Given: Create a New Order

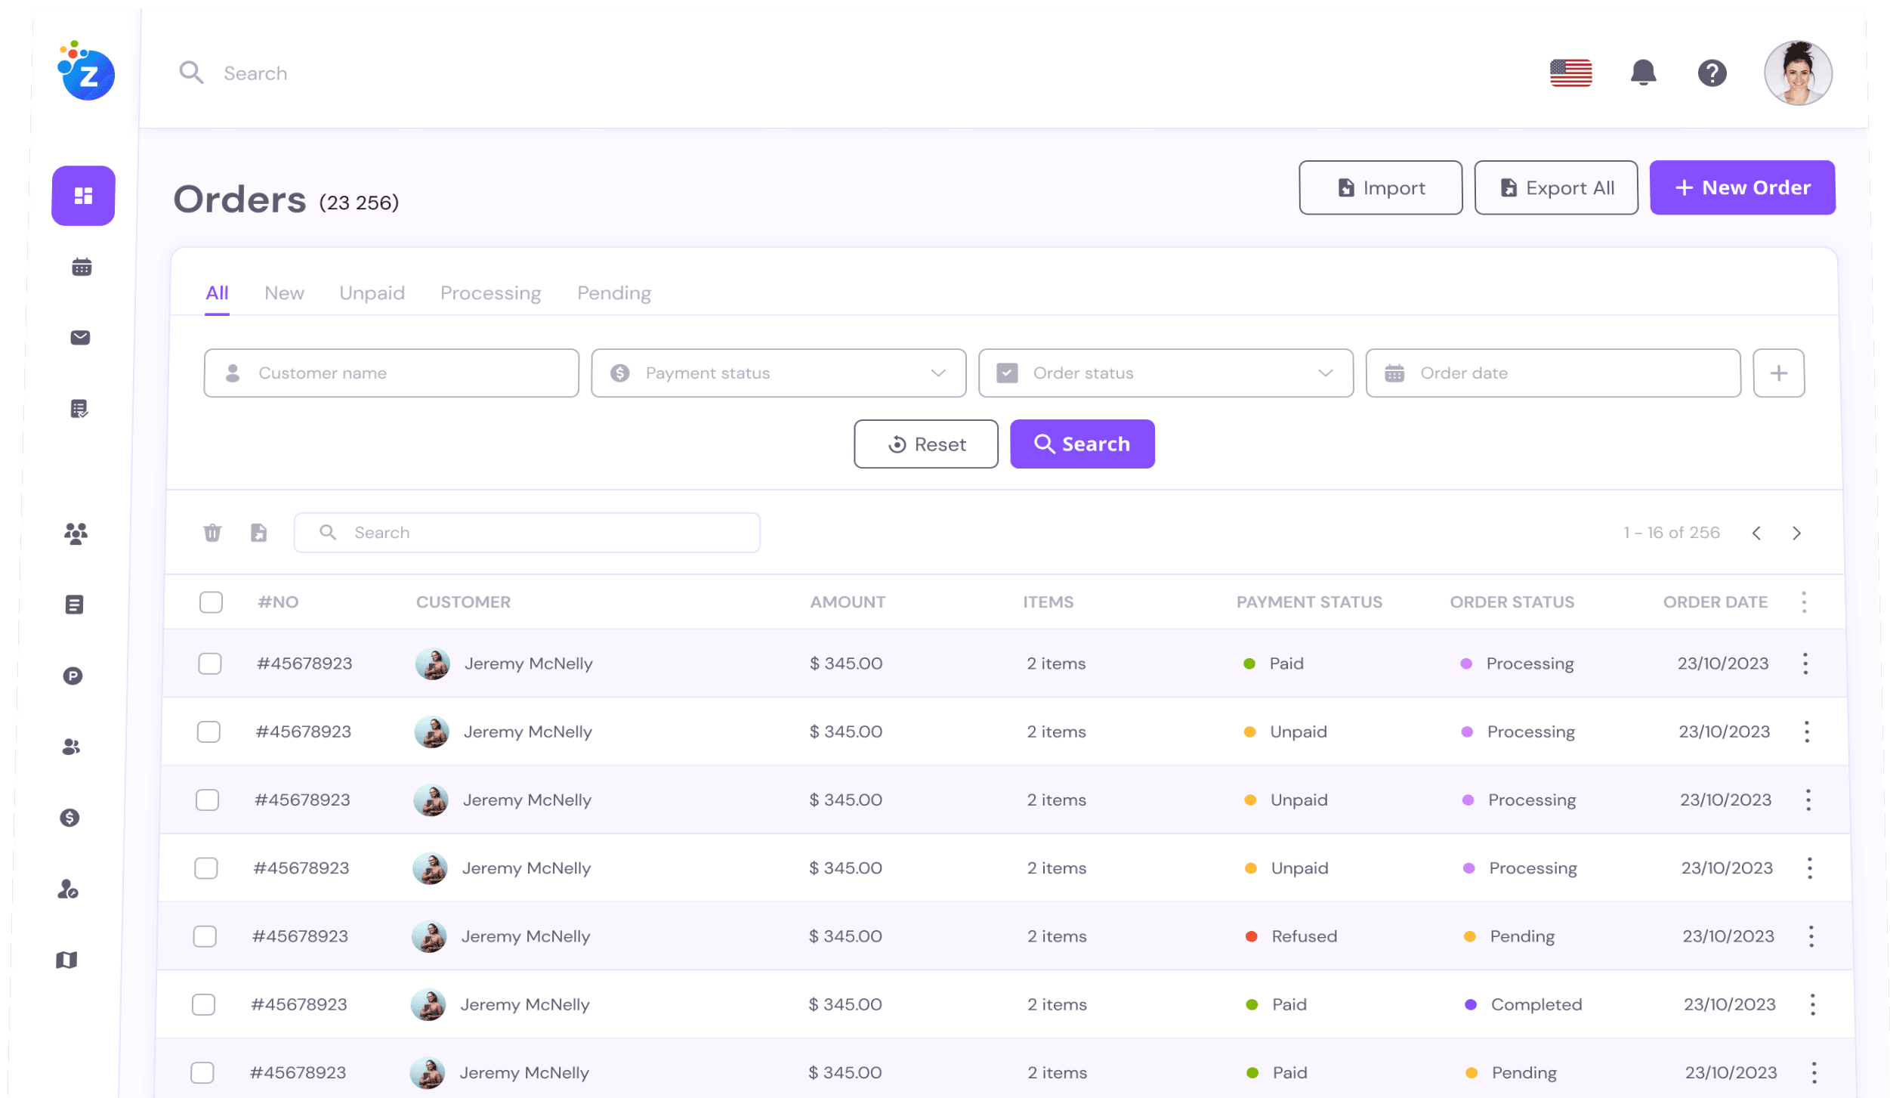Looking at the screenshot, I should (1741, 187).
